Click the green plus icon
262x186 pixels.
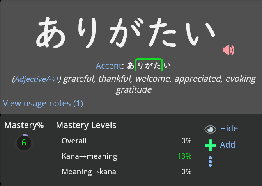pos(210,145)
